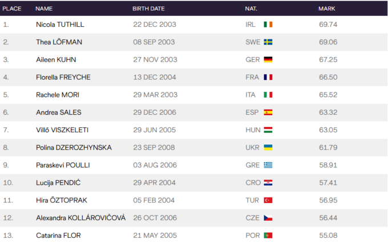Click the Ukraine flag icon
The height and width of the screenshot is (247, 388).
point(268,148)
